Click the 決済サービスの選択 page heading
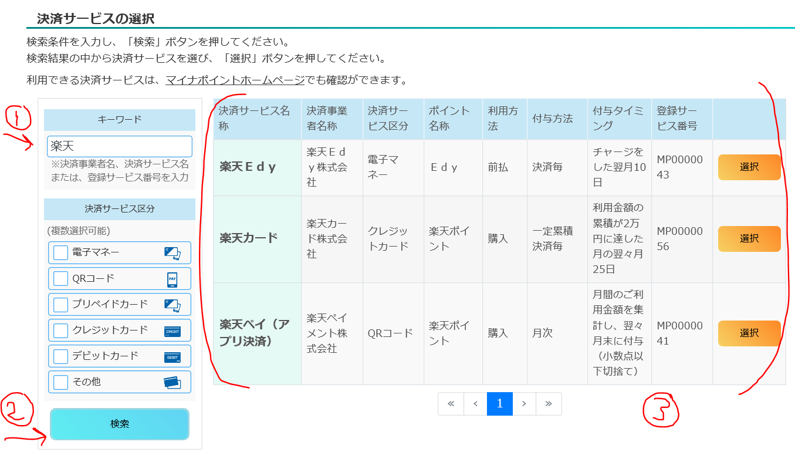The image size is (795, 472). 96,19
